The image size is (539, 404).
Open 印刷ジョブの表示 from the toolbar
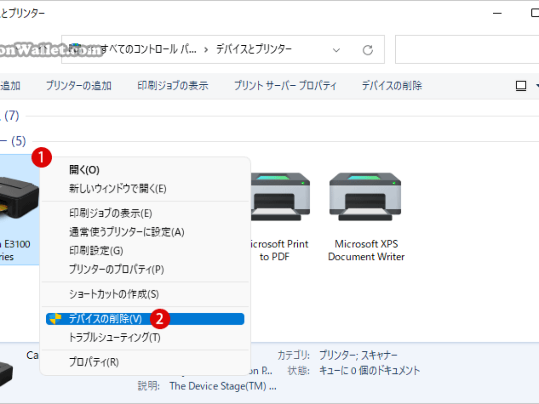click(x=173, y=85)
